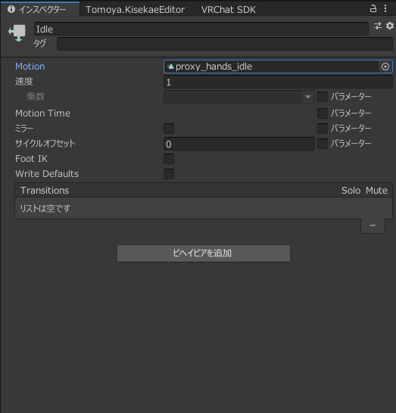The image size is (396, 413).
Task: Toggle the Foot IK checkbox
Action: (x=169, y=159)
